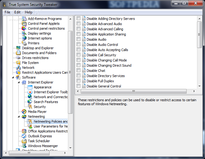Screen dimensions: 205x159
Task: Click the Outlook Express icon
Action: pos(24,136)
